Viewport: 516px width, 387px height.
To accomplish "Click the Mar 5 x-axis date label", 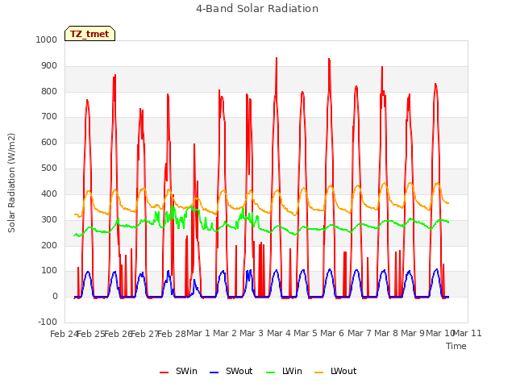I will point(306,333).
